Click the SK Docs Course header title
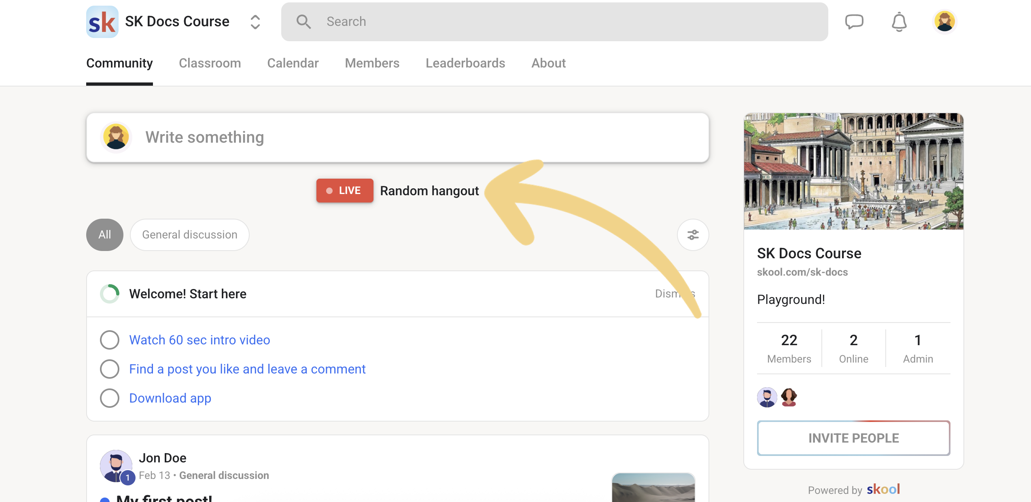 pyautogui.click(x=177, y=21)
